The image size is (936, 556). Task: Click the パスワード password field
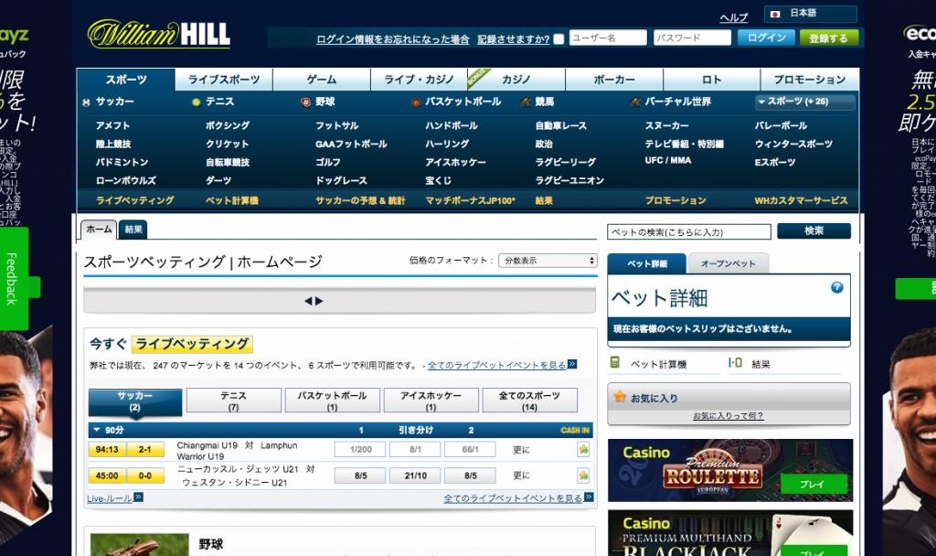pyautogui.click(x=692, y=37)
